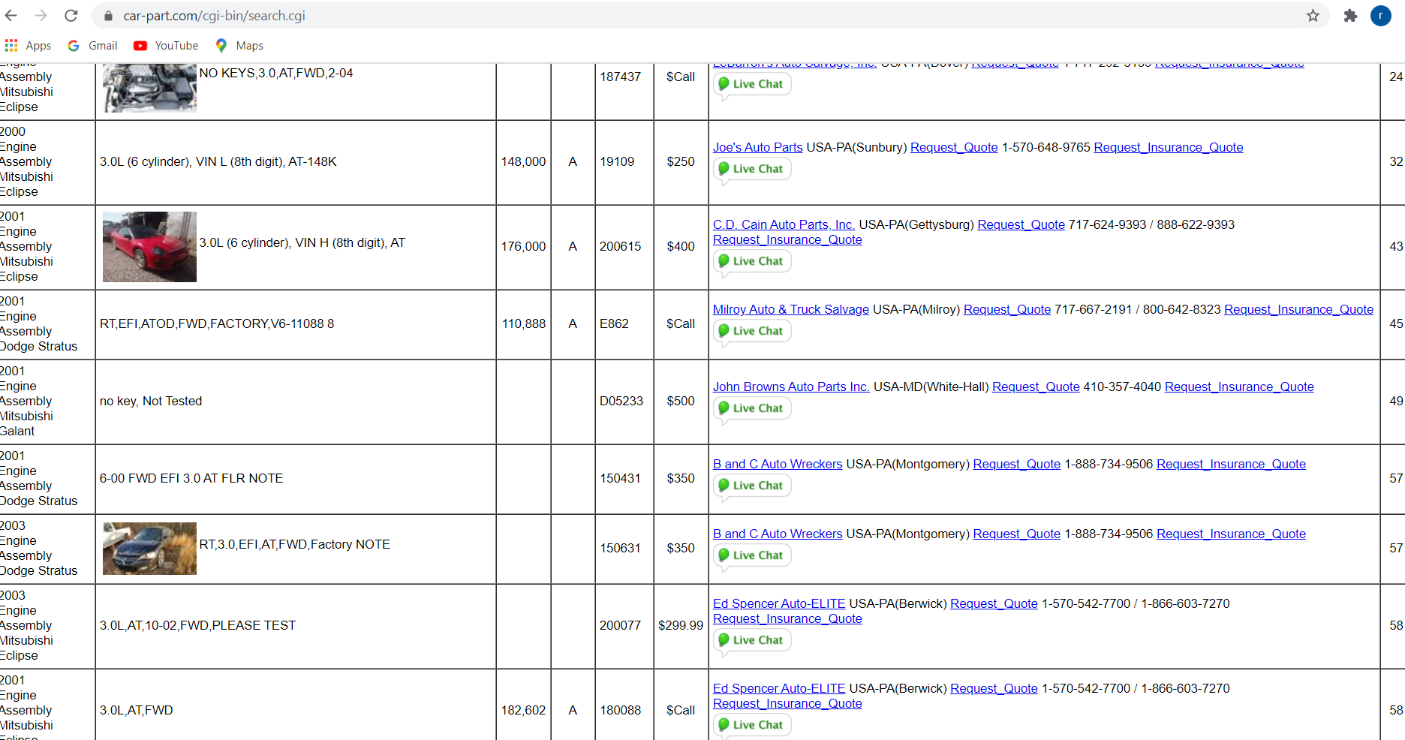Request a quote for stock 150431 engine
This screenshot has height=740, width=1405.
(x=1017, y=465)
